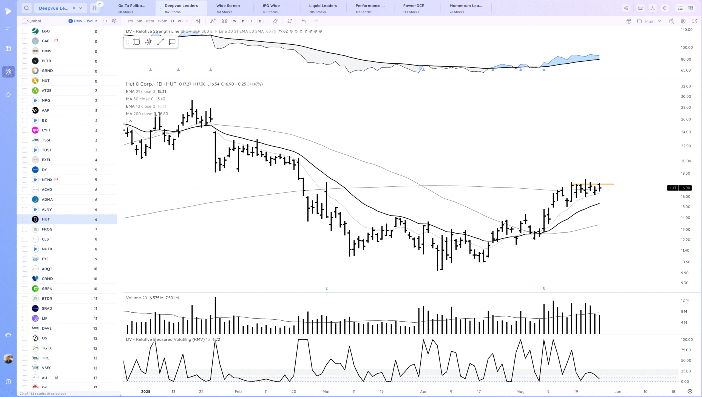Click the share icon in the top bar
This screenshot has height=397, width=702.
click(x=626, y=8)
